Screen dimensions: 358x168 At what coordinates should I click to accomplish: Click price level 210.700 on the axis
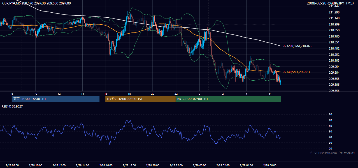tap(334, 36)
